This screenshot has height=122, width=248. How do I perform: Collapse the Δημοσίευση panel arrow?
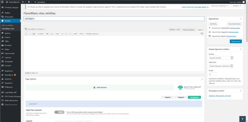(x=241, y=19)
